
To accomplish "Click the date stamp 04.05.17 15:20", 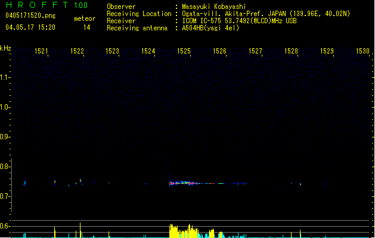I will pos(30,27).
